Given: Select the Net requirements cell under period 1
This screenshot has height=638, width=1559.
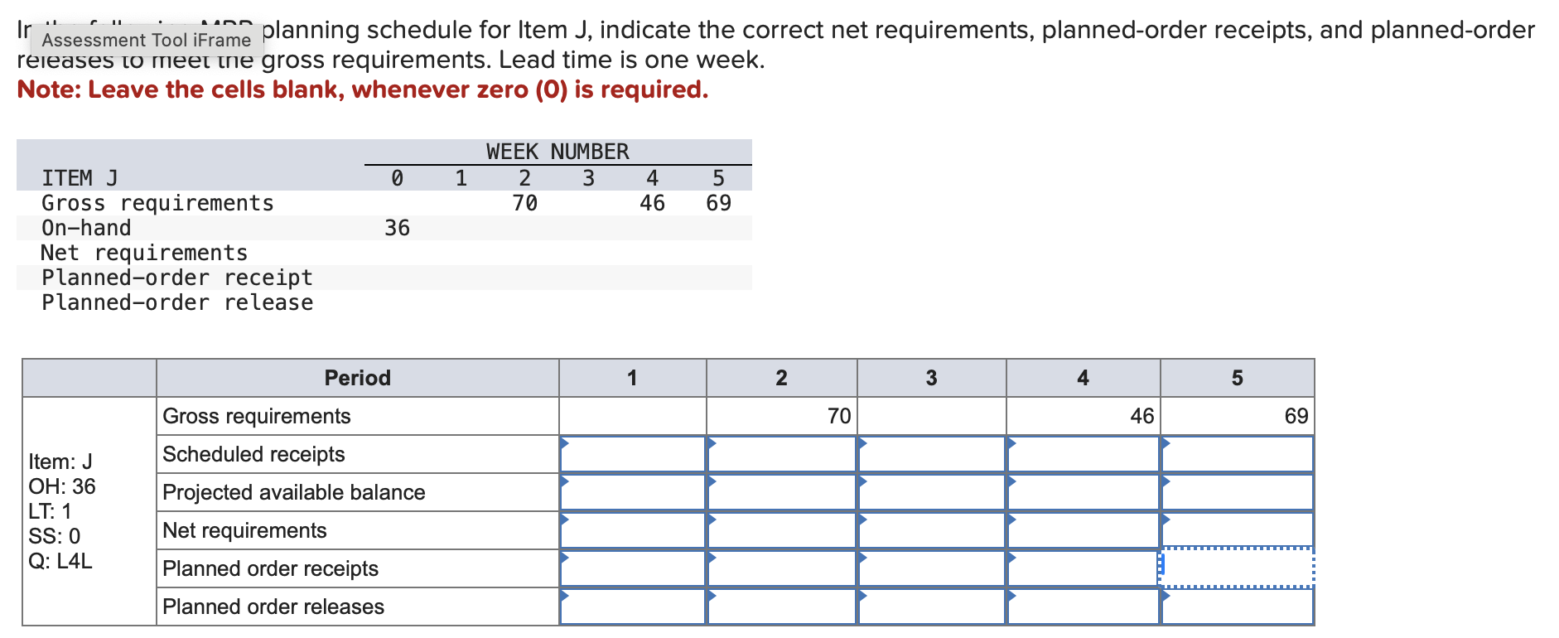Looking at the screenshot, I should pyautogui.click(x=634, y=530).
